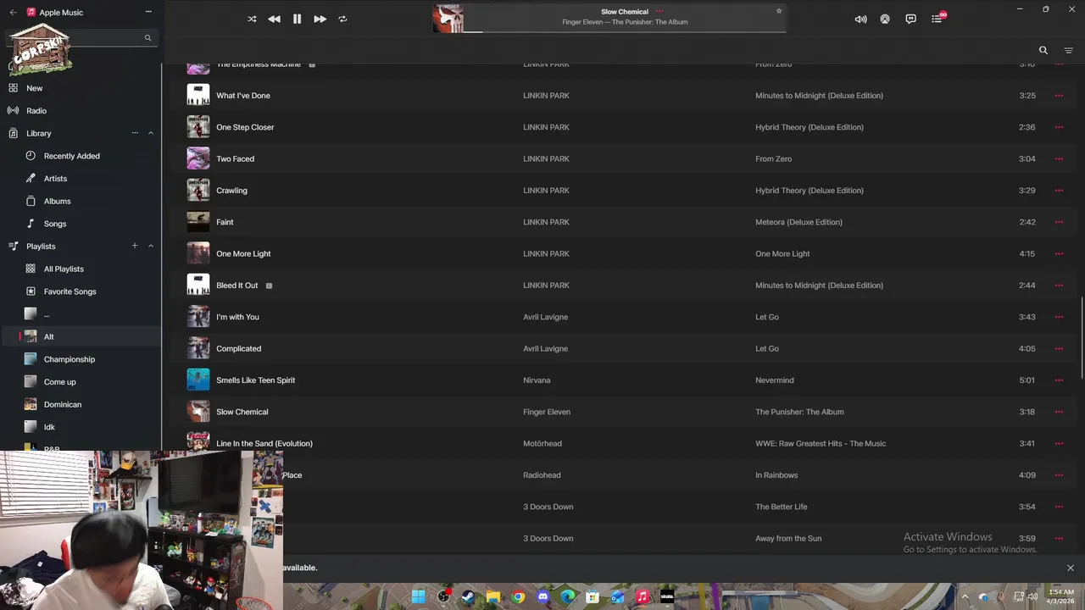Click the volume speaker icon
Viewport: 1085px width, 610px height.
pyautogui.click(x=860, y=19)
